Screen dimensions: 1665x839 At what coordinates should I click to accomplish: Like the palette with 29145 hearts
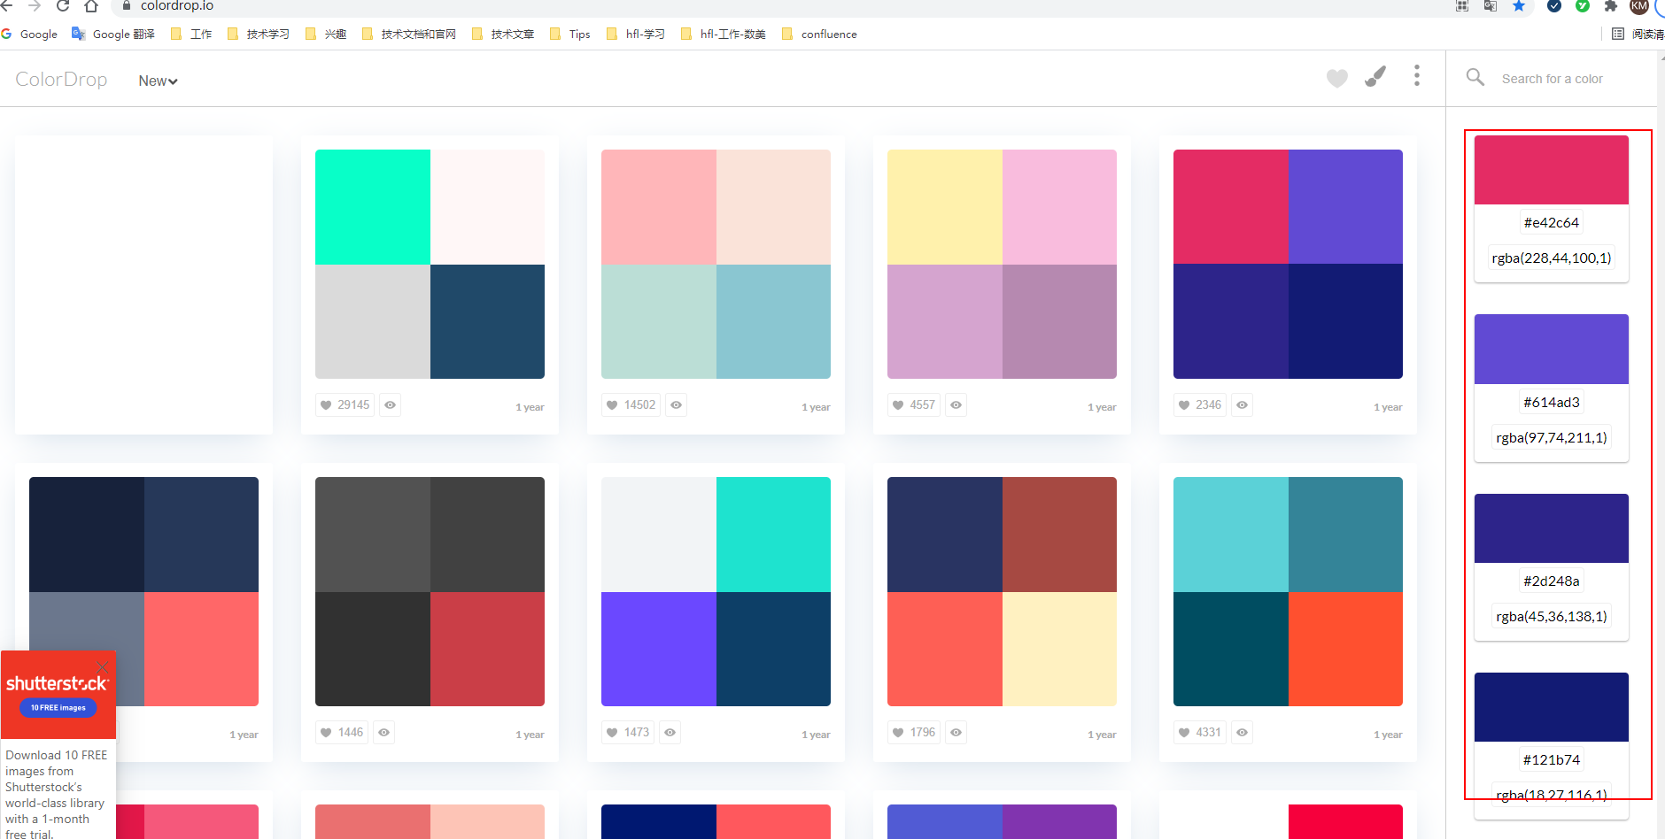345,405
